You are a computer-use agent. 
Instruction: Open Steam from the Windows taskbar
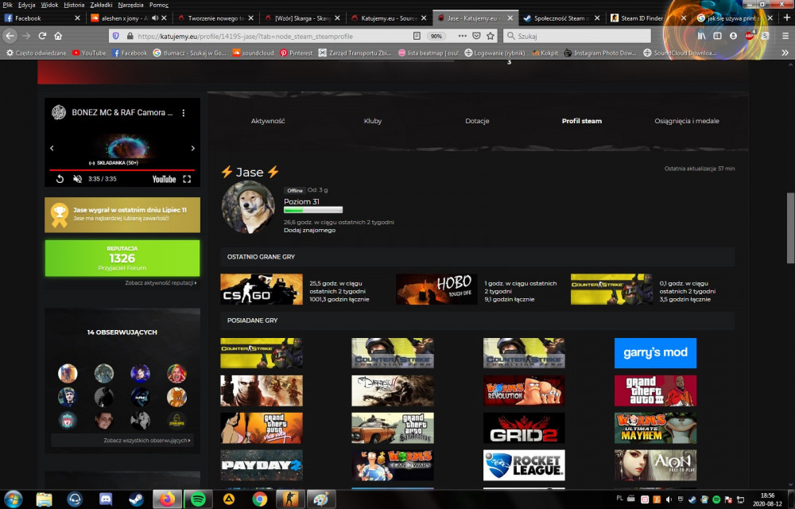point(135,499)
